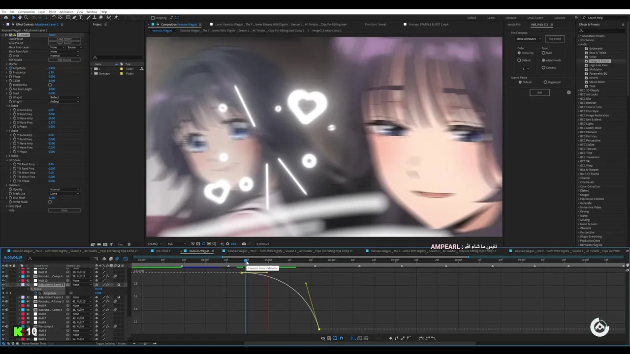Screen dimensions: 630x354
Task: Select the Organized layers name option
Action: pos(545,82)
